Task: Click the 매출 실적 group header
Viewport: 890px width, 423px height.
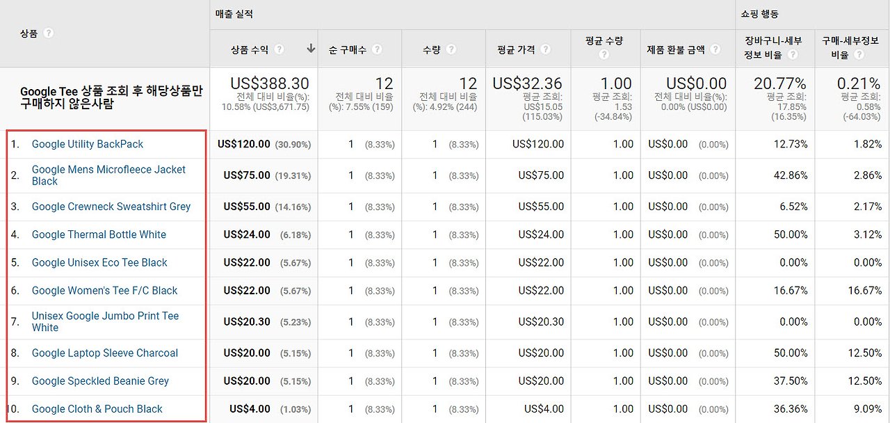Action: [x=234, y=14]
